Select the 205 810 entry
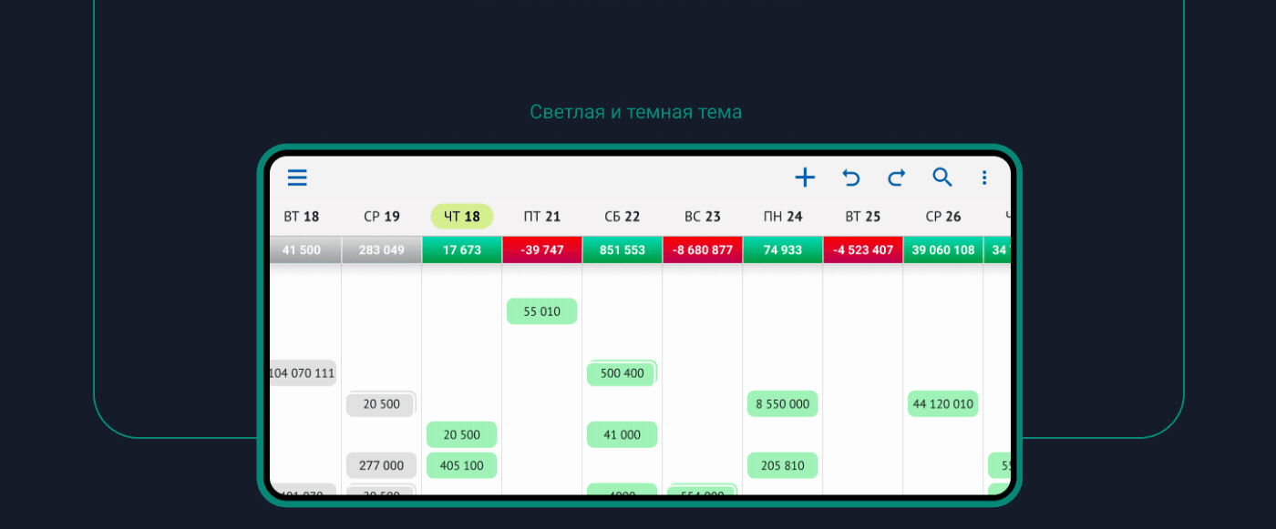The width and height of the screenshot is (1276, 529). 782,465
